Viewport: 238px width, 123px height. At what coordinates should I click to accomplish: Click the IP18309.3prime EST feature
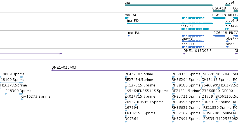tap(14, 94)
